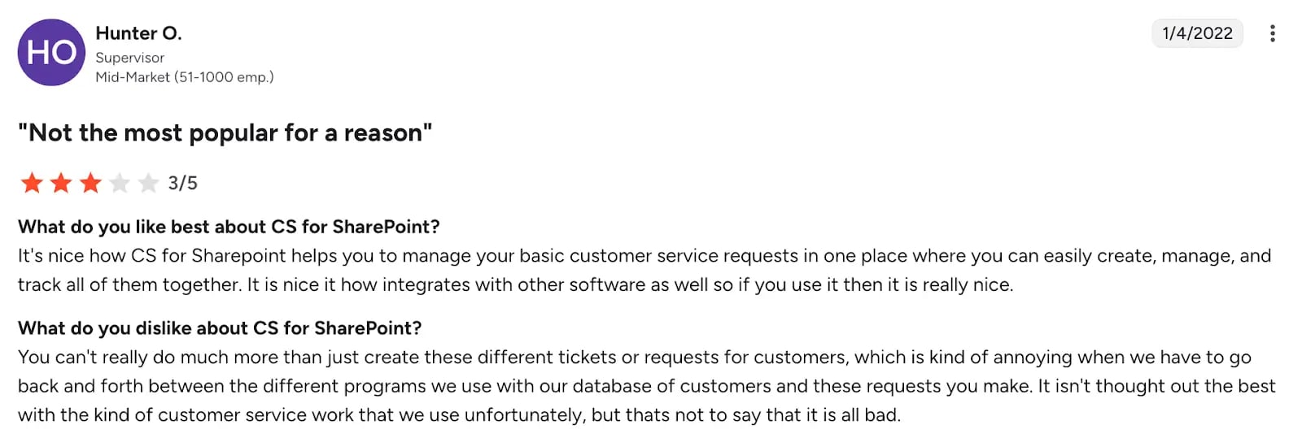The height and width of the screenshot is (438, 1302).
Task: Click the line starting "back and forth between"
Action: tap(646, 386)
